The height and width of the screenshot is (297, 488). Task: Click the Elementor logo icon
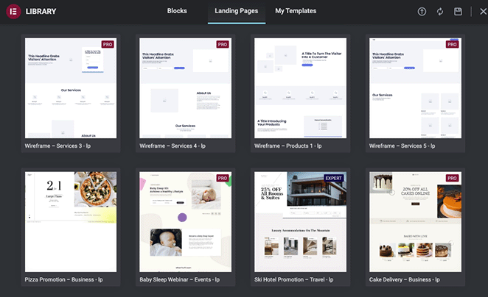pos(12,11)
